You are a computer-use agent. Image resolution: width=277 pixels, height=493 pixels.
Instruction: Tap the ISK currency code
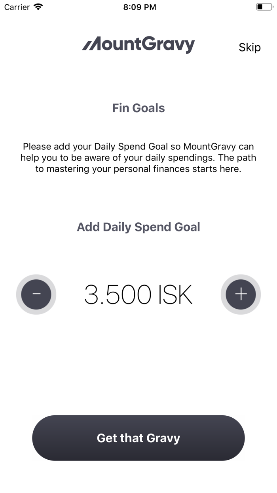pyautogui.click(x=175, y=295)
